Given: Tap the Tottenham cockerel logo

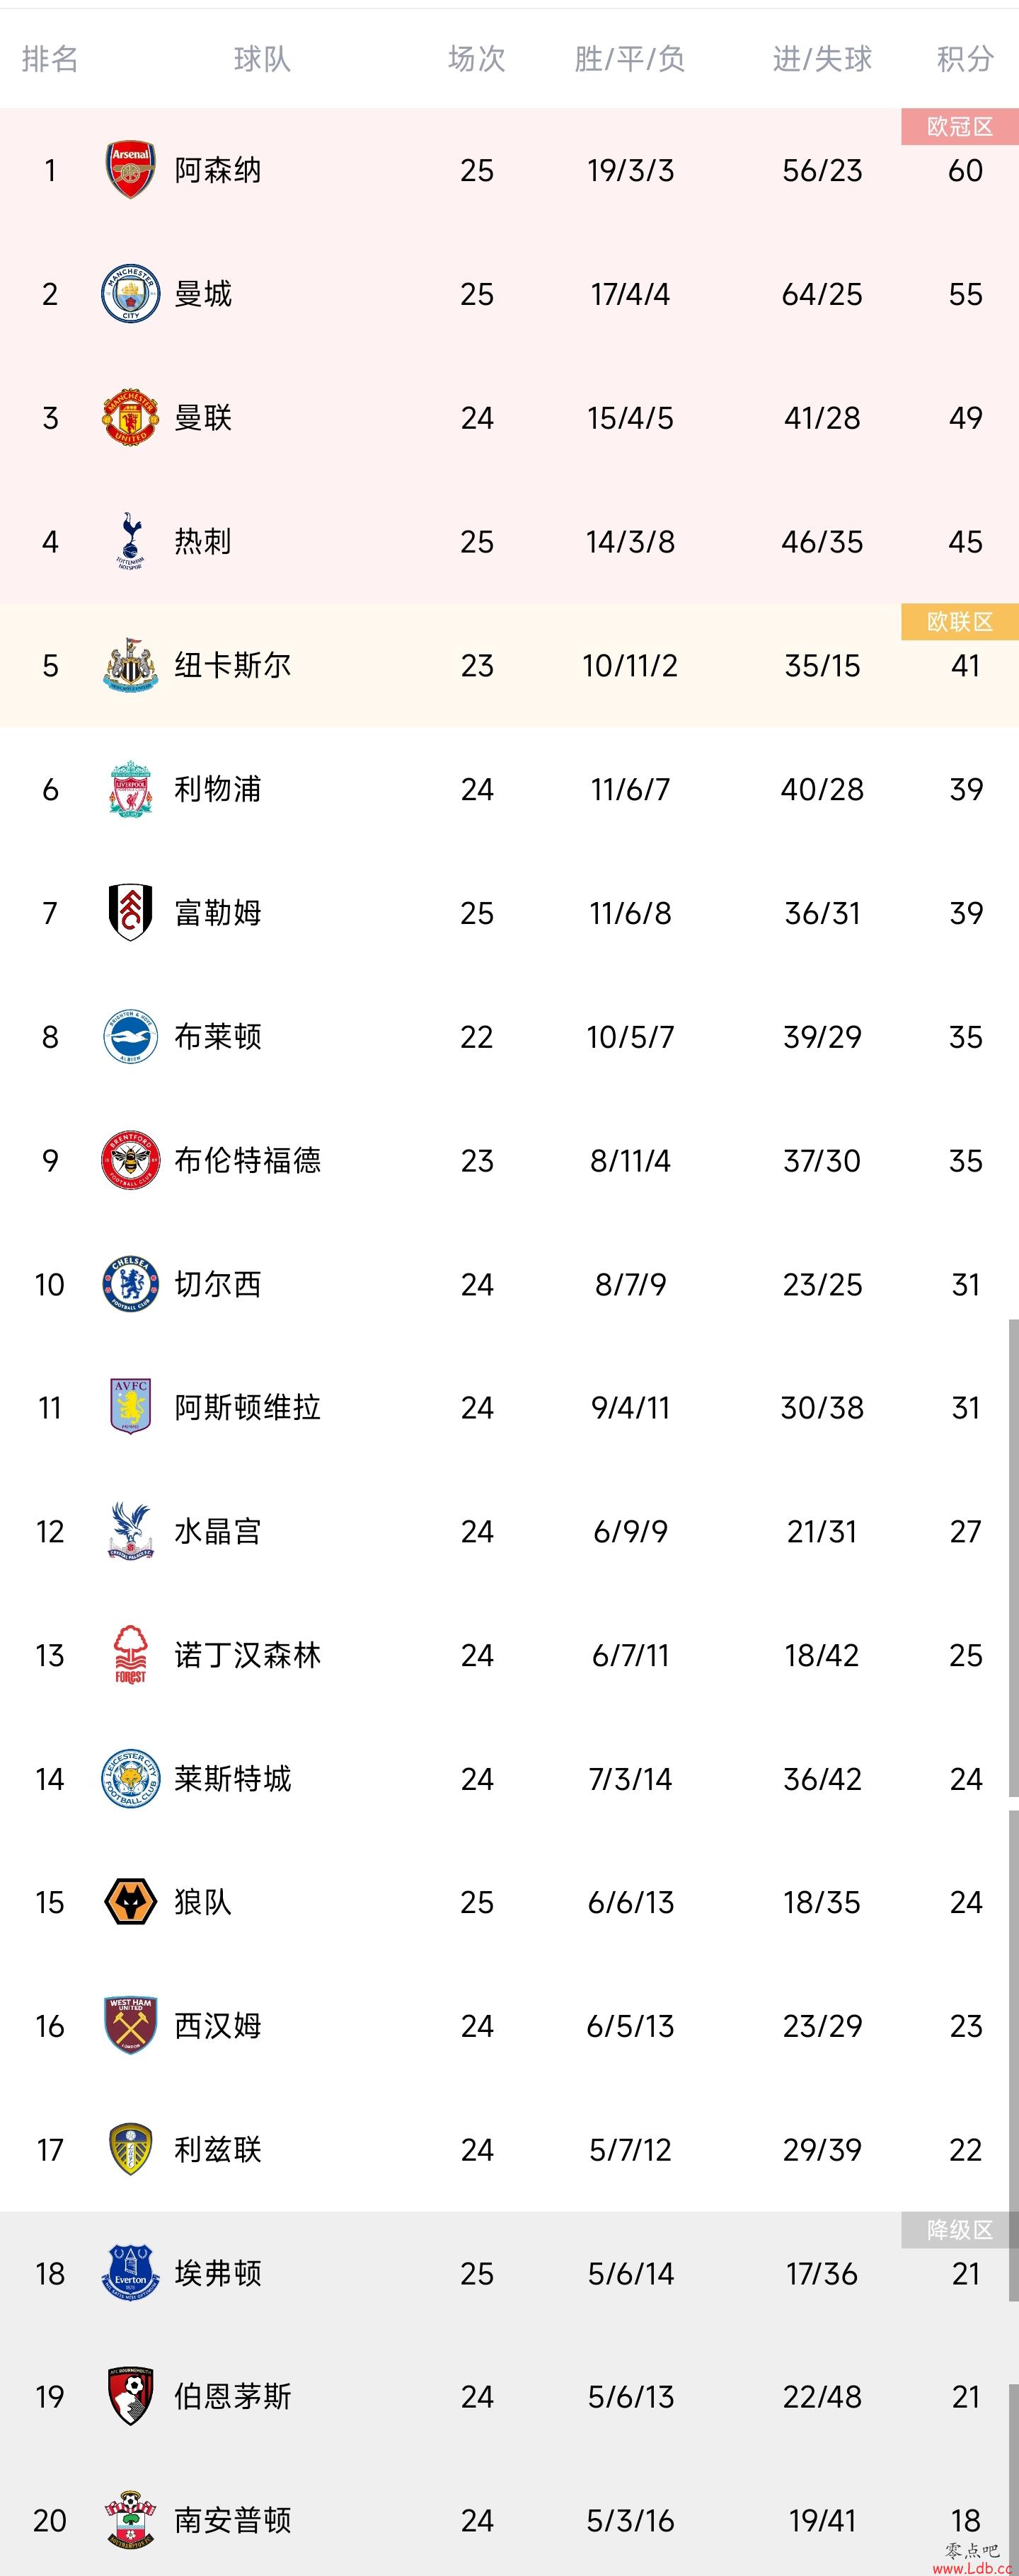Looking at the screenshot, I should 130,541.
